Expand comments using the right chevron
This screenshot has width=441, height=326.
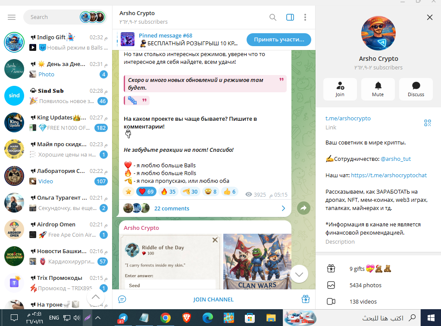283,208
